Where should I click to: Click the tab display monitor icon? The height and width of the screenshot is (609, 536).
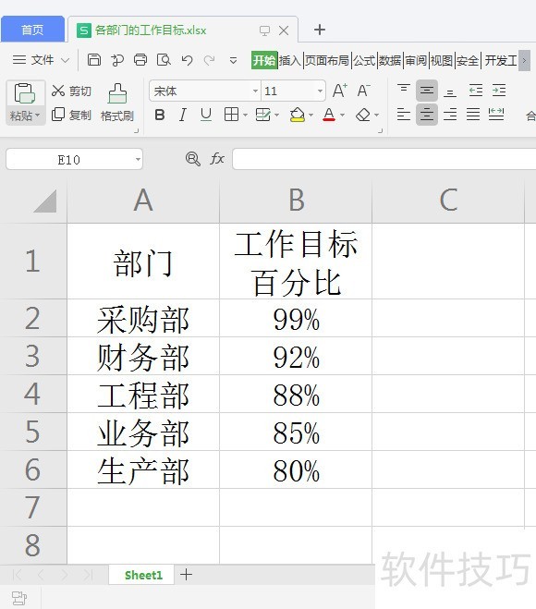pyautogui.click(x=264, y=30)
